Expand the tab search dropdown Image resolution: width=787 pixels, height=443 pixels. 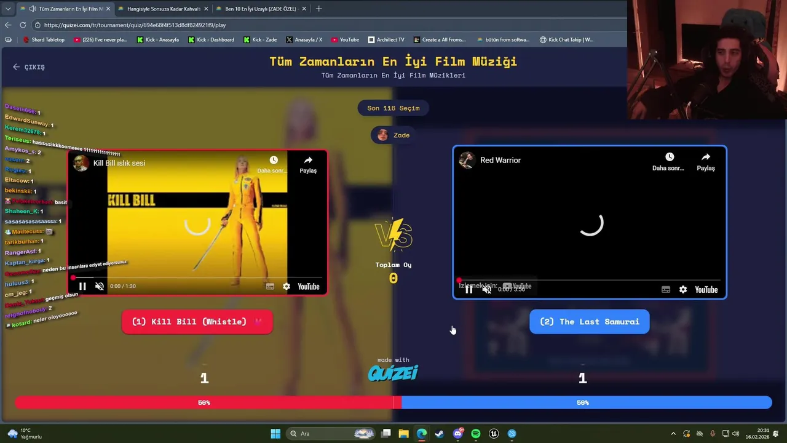pos(7,9)
